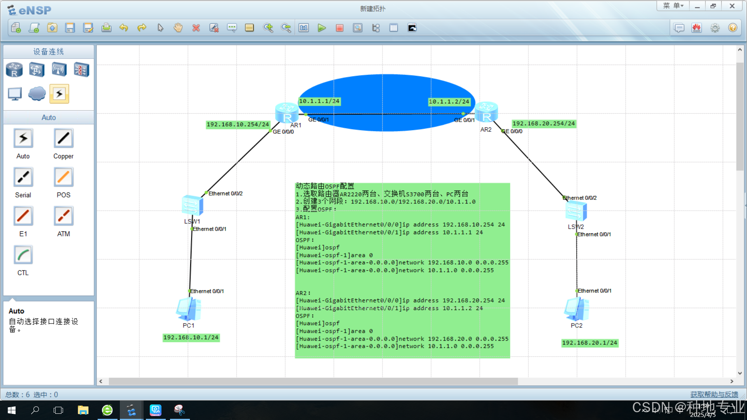Select the hand drag tool

pyautogui.click(x=178, y=28)
